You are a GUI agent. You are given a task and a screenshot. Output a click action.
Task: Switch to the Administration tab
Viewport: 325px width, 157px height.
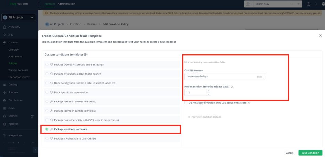tap(66, 4)
